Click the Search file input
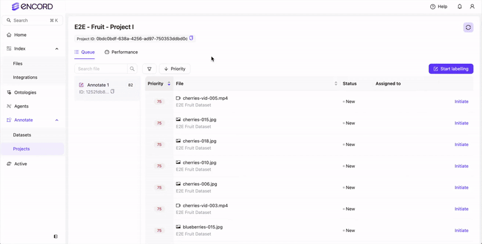Viewport: 482px width, 244px height. click(x=101, y=69)
